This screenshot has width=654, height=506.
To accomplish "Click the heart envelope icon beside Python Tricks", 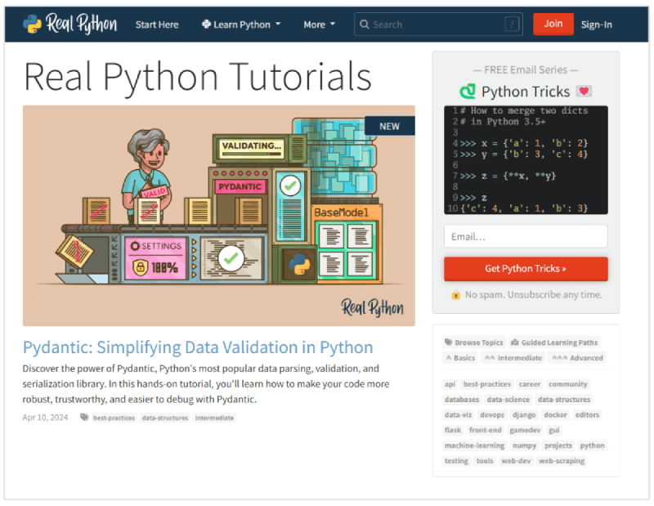I will (x=584, y=91).
